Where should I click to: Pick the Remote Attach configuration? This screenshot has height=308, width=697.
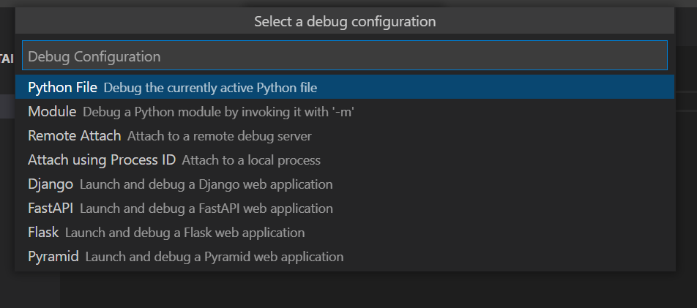click(x=345, y=135)
